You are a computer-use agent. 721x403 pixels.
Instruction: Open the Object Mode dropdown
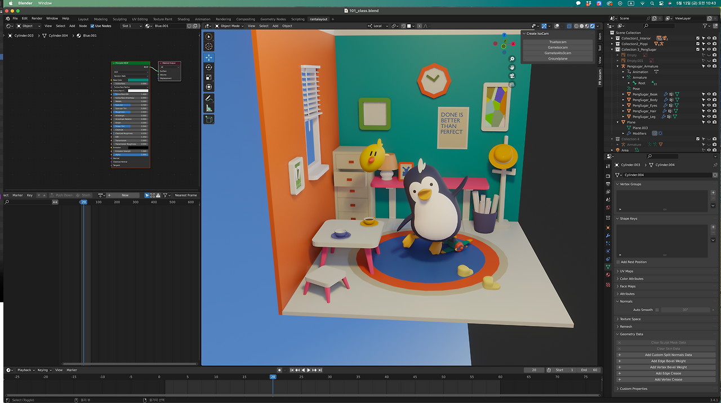[230, 26]
